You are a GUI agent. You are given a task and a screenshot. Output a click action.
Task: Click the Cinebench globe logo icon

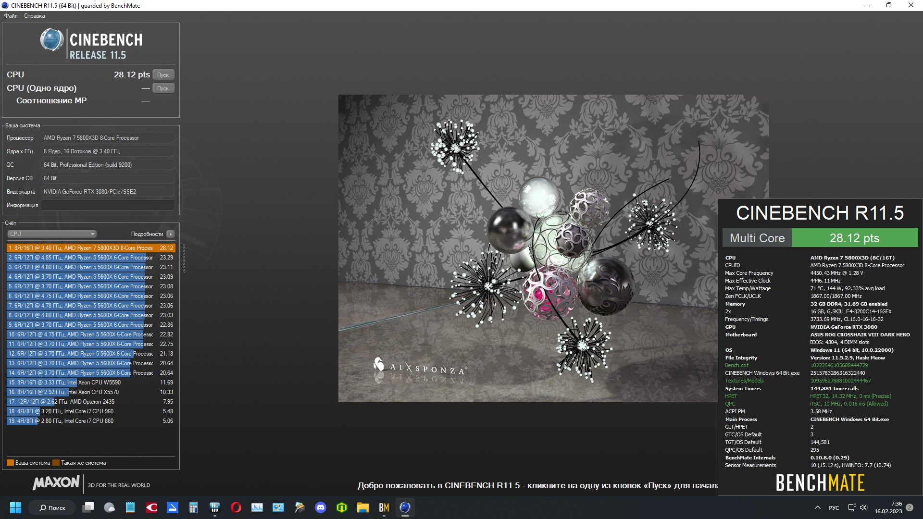(x=52, y=40)
